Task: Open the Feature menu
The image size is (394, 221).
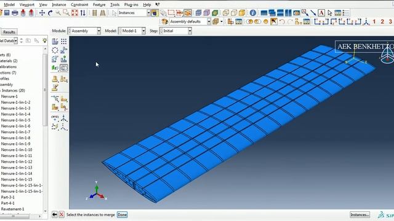Action: click(x=99, y=4)
